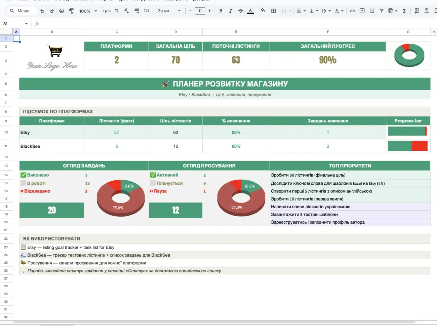The image size is (437, 326).
Task: Select the Etsy progress bar cell
Action: tap(408, 132)
